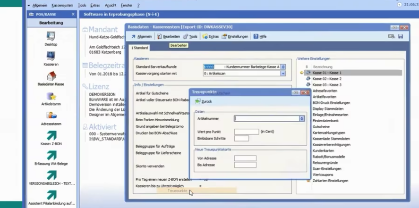
Task: Open Artikelstamm in sidebar
Action: (x=51, y=96)
